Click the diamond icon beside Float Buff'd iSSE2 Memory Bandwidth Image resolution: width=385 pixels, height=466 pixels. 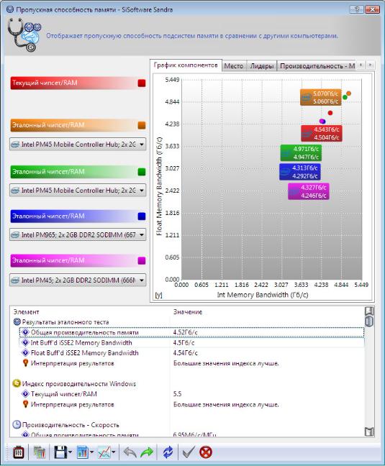coord(25,353)
